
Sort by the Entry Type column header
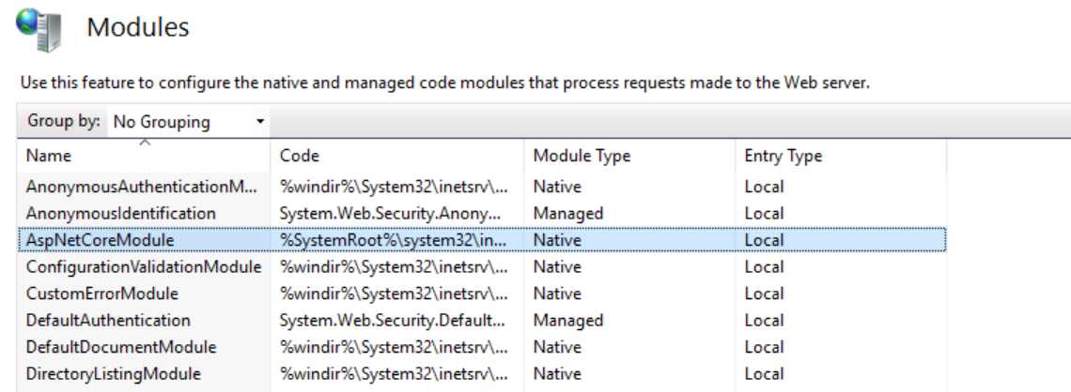[x=841, y=156]
